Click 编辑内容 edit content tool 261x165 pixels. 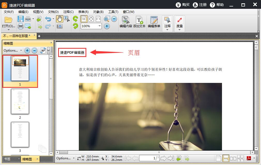[126, 22]
